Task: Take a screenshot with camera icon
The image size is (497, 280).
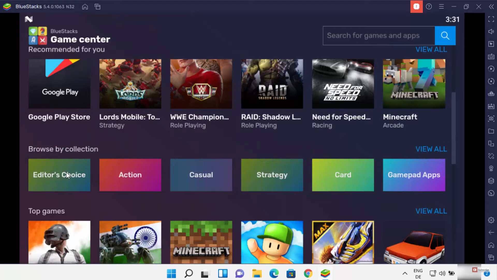Action: (491, 119)
